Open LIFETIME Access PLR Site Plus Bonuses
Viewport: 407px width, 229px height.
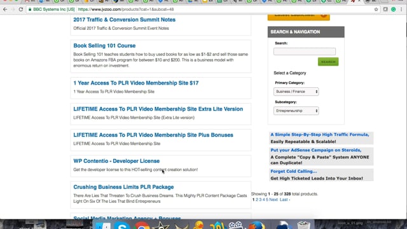click(x=153, y=135)
